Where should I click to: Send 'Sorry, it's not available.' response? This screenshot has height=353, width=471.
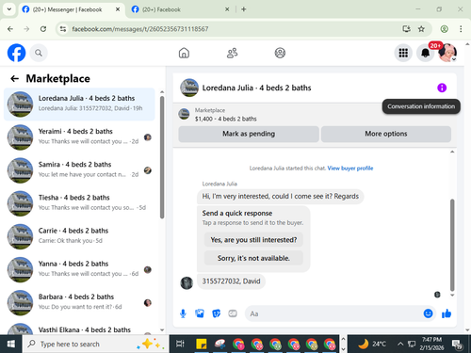click(253, 258)
